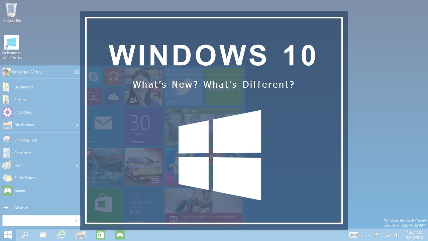Click the magnifier icon in search box
Screen dimensions: 428x241
tap(77, 221)
